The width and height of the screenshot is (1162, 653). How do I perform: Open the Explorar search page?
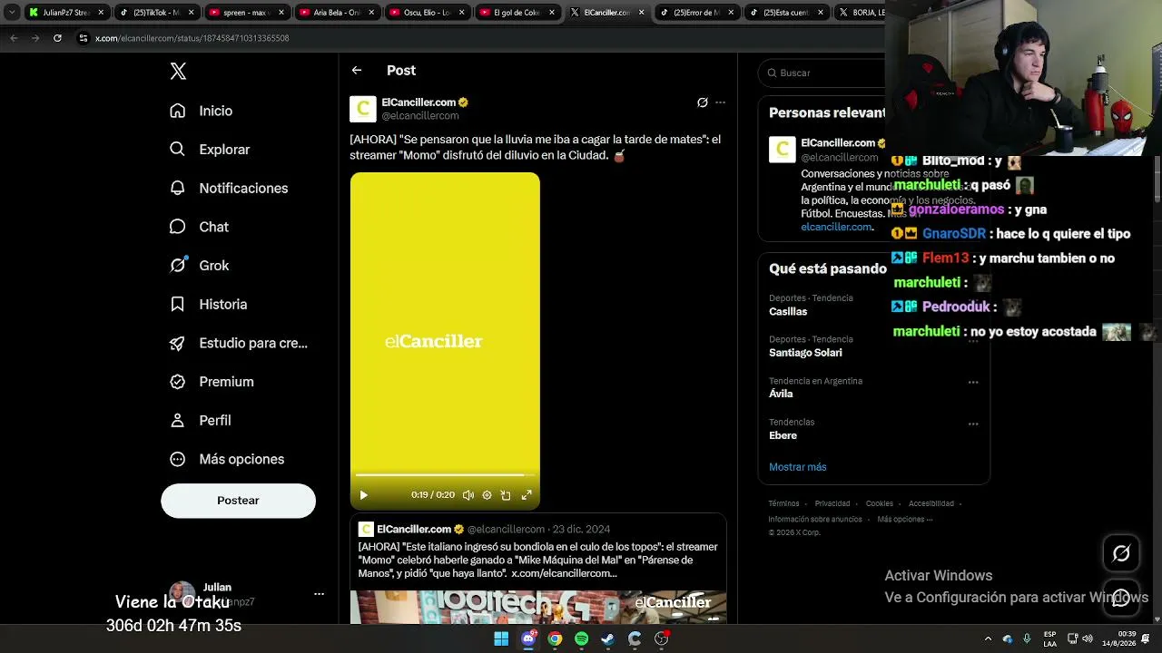(209, 150)
